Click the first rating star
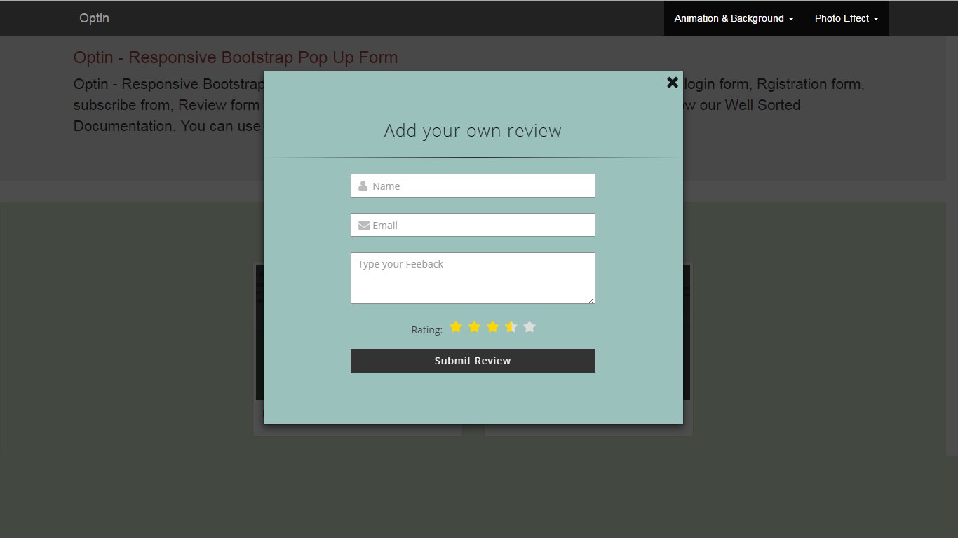The width and height of the screenshot is (958, 538). tap(456, 327)
